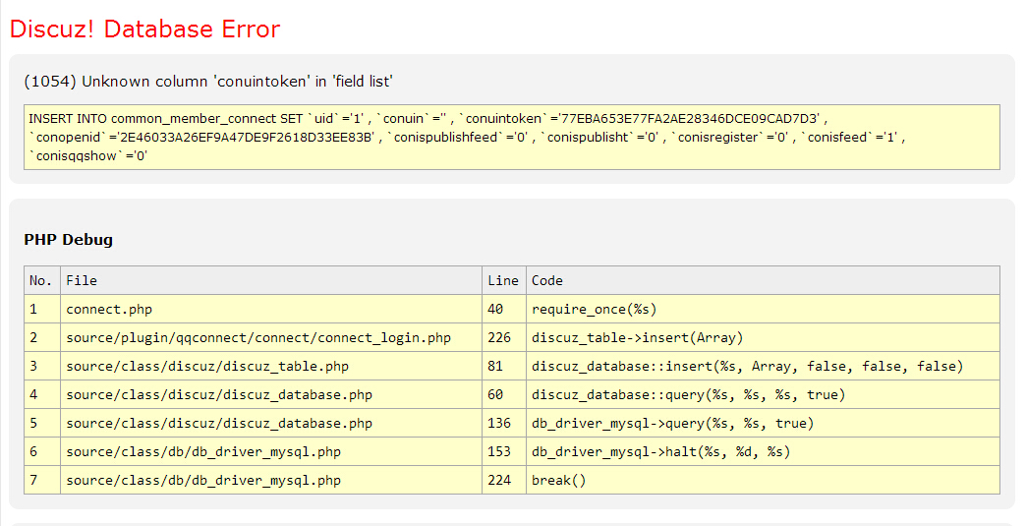
Task: Click the discuz_table->insert(Array) code cell
Action: [x=637, y=337]
